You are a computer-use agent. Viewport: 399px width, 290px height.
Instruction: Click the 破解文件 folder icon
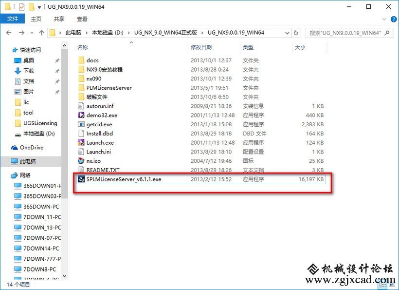pyautogui.click(x=81, y=97)
